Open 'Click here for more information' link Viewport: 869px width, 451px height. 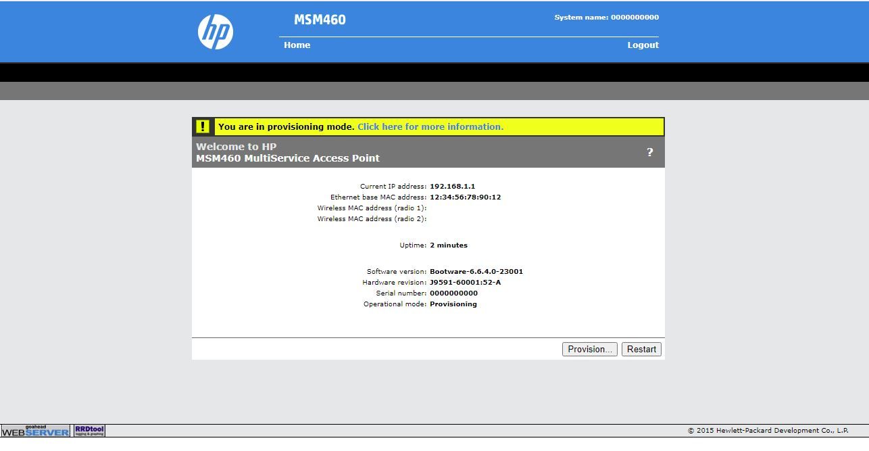click(430, 126)
